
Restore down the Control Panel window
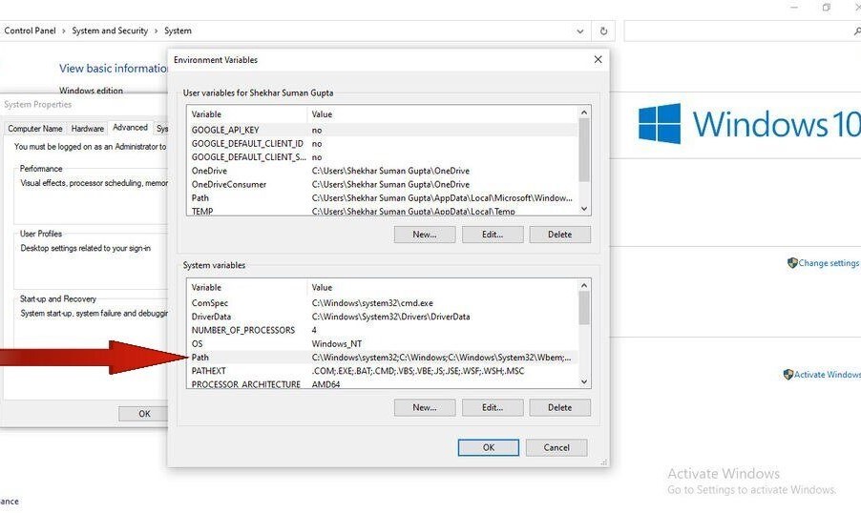(x=826, y=7)
